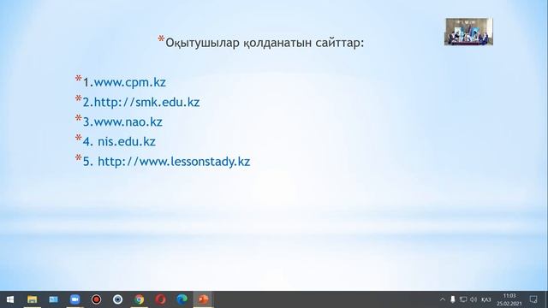Open the Action Center notifications icon

click(x=533, y=299)
